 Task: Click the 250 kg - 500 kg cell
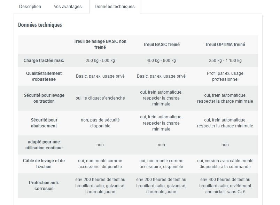pyautogui.click(x=100, y=61)
